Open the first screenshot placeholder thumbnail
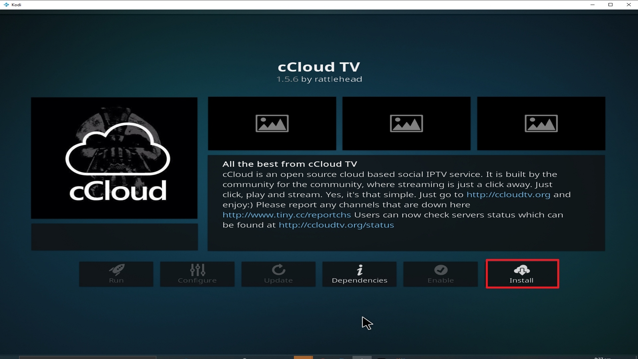Screen dimensions: 638x359 (x=272, y=123)
